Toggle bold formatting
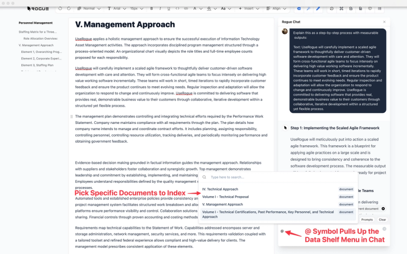 (x=152, y=9)
